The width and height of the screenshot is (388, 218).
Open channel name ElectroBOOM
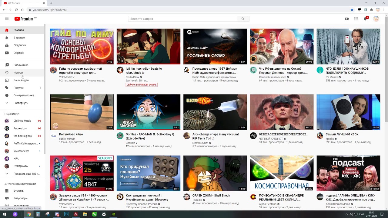click(x=200, y=143)
